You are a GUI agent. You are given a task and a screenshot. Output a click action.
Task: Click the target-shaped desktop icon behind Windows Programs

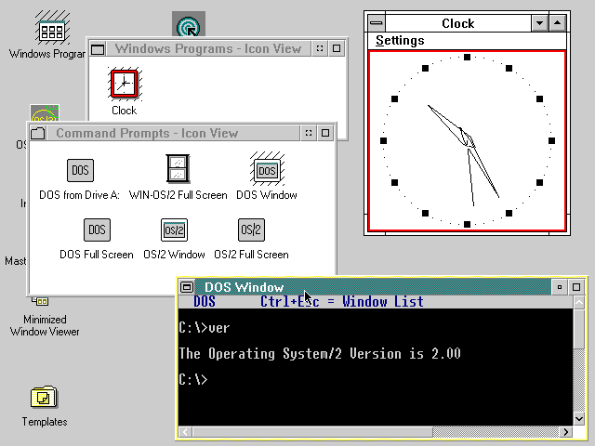[189, 24]
